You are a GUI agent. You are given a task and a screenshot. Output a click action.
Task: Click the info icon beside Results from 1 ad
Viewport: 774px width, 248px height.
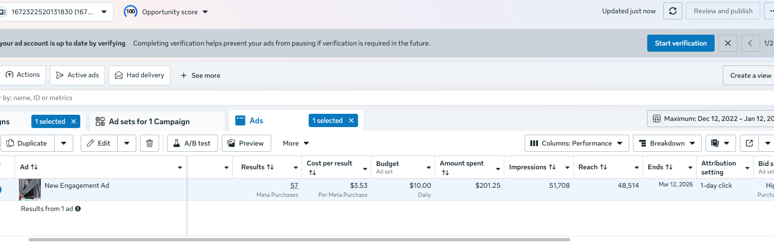pos(78,209)
